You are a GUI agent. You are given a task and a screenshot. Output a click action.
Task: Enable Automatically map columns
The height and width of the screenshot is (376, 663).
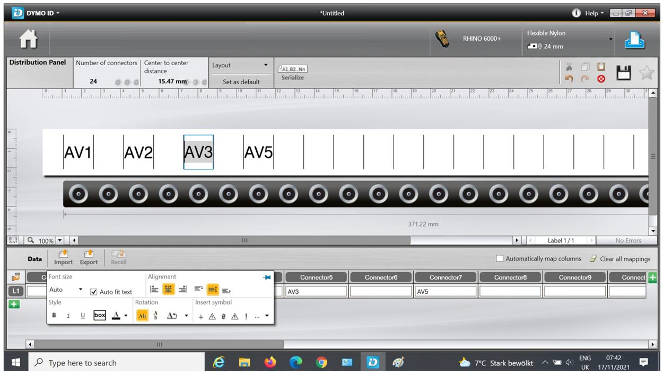point(500,258)
